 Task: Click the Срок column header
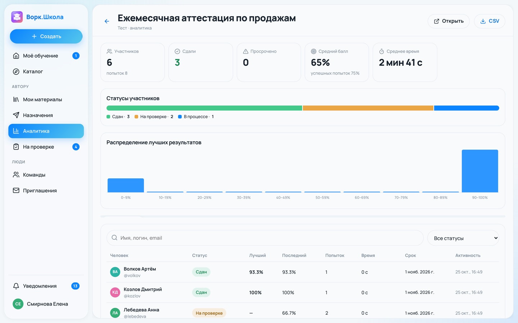pos(410,256)
